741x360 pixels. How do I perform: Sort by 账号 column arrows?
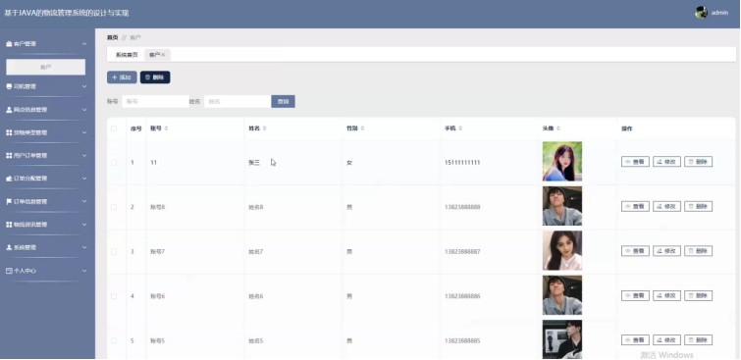[166, 129]
